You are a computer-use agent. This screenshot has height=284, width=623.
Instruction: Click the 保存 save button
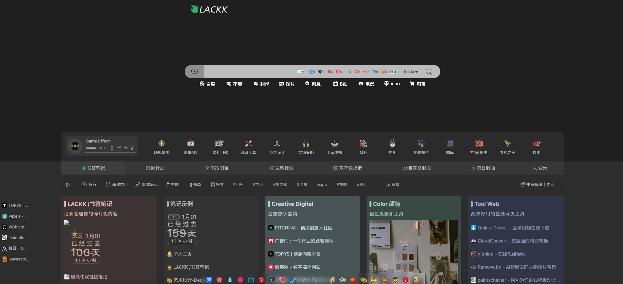click(89, 185)
